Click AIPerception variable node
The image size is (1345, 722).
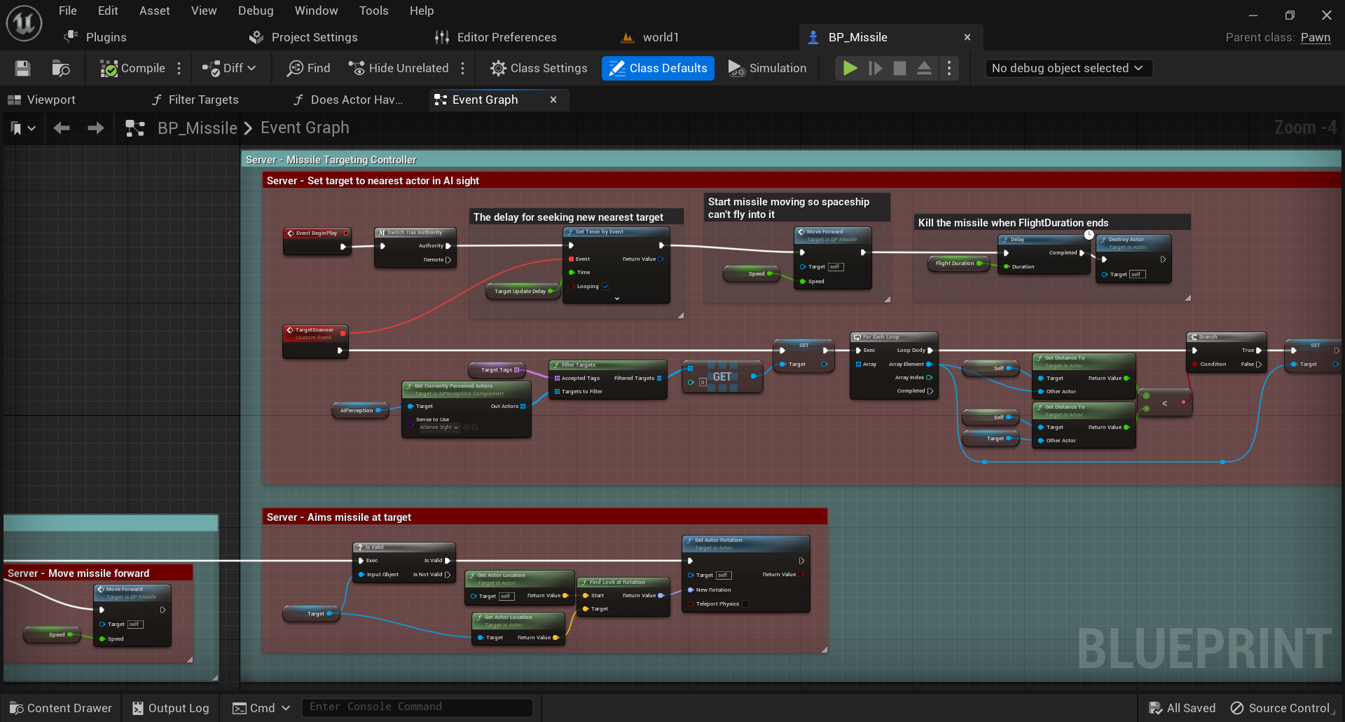click(359, 410)
